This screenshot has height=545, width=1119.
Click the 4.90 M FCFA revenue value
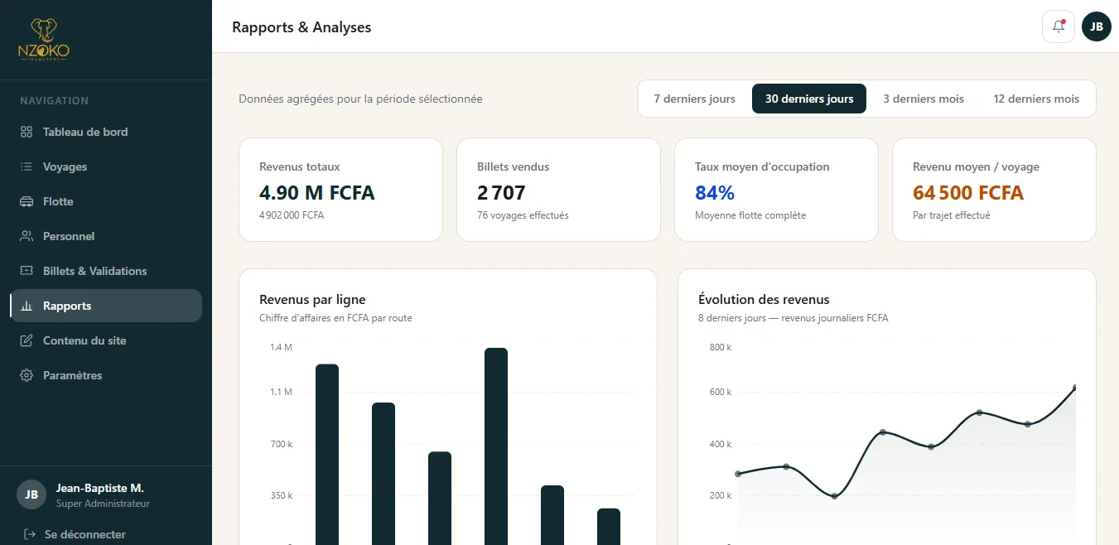click(317, 193)
